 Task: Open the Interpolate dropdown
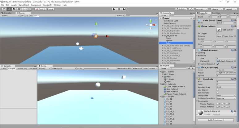pos(226,96)
